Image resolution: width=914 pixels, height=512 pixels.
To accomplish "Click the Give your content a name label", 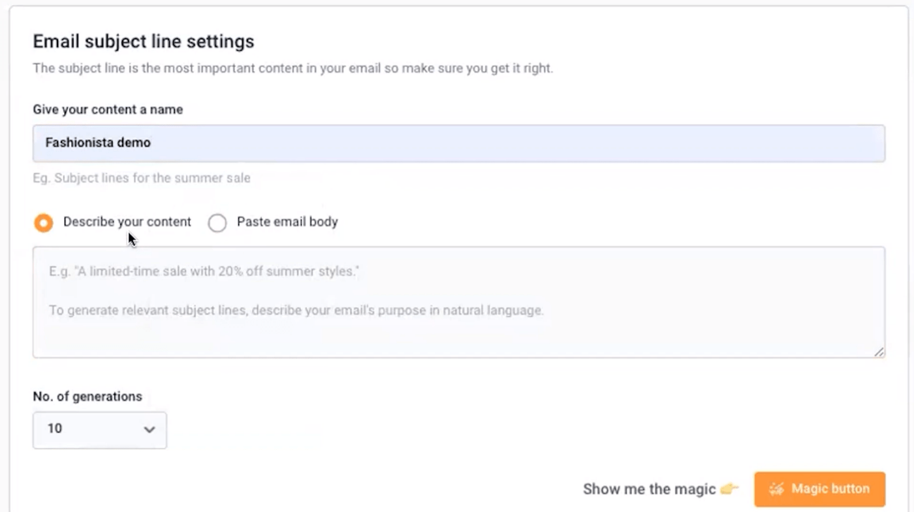I will click(108, 110).
